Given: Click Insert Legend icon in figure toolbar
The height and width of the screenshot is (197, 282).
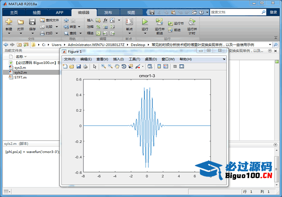Looking at the screenshot, I should tap(166, 67).
